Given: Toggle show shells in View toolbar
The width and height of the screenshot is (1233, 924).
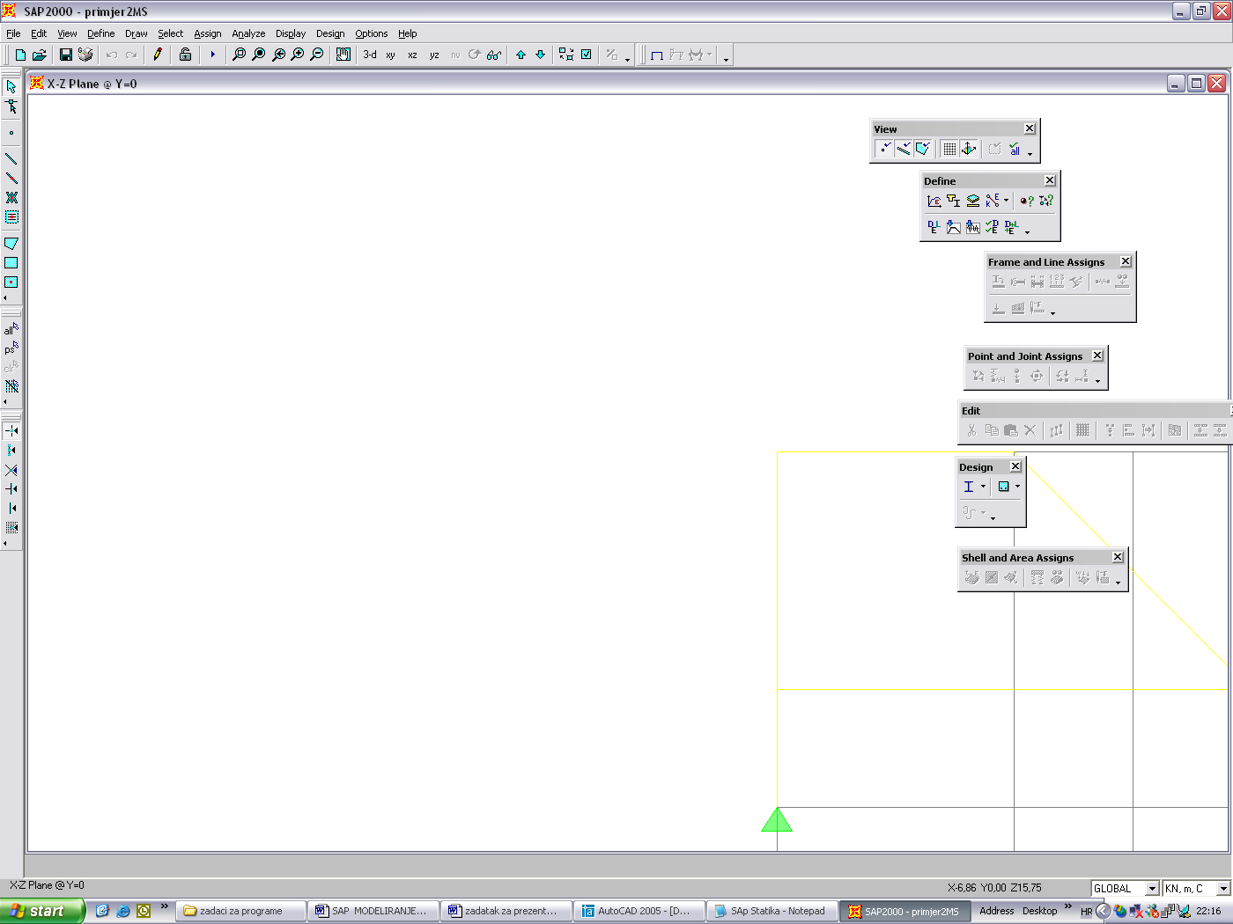Looking at the screenshot, I should [x=923, y=149].
